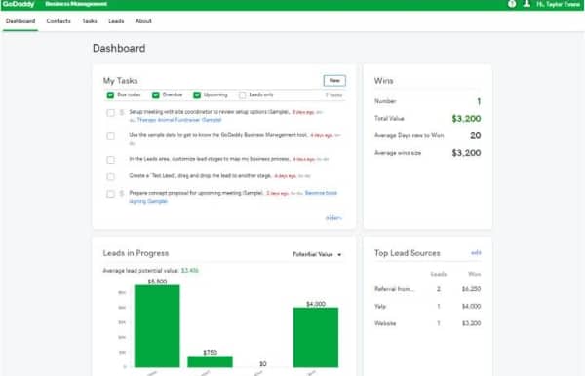Go to the Tasks tab
The image size is (585, 376).
click(90, 21)
